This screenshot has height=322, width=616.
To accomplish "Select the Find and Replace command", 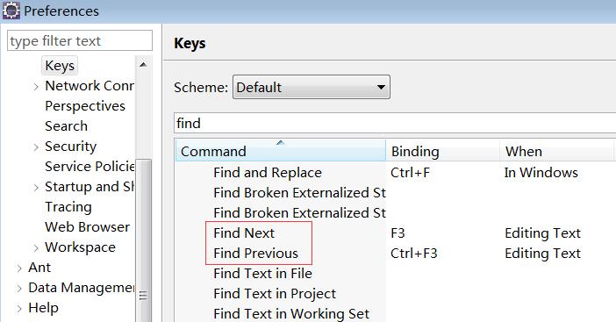I will point(268,173).
